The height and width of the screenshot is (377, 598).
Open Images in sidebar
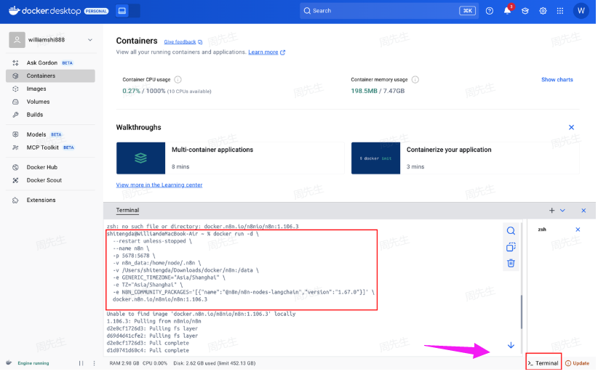pyautogui.click(x=50, y=89)
